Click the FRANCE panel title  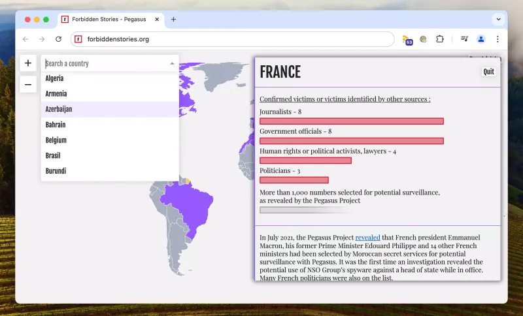[280, 72]
